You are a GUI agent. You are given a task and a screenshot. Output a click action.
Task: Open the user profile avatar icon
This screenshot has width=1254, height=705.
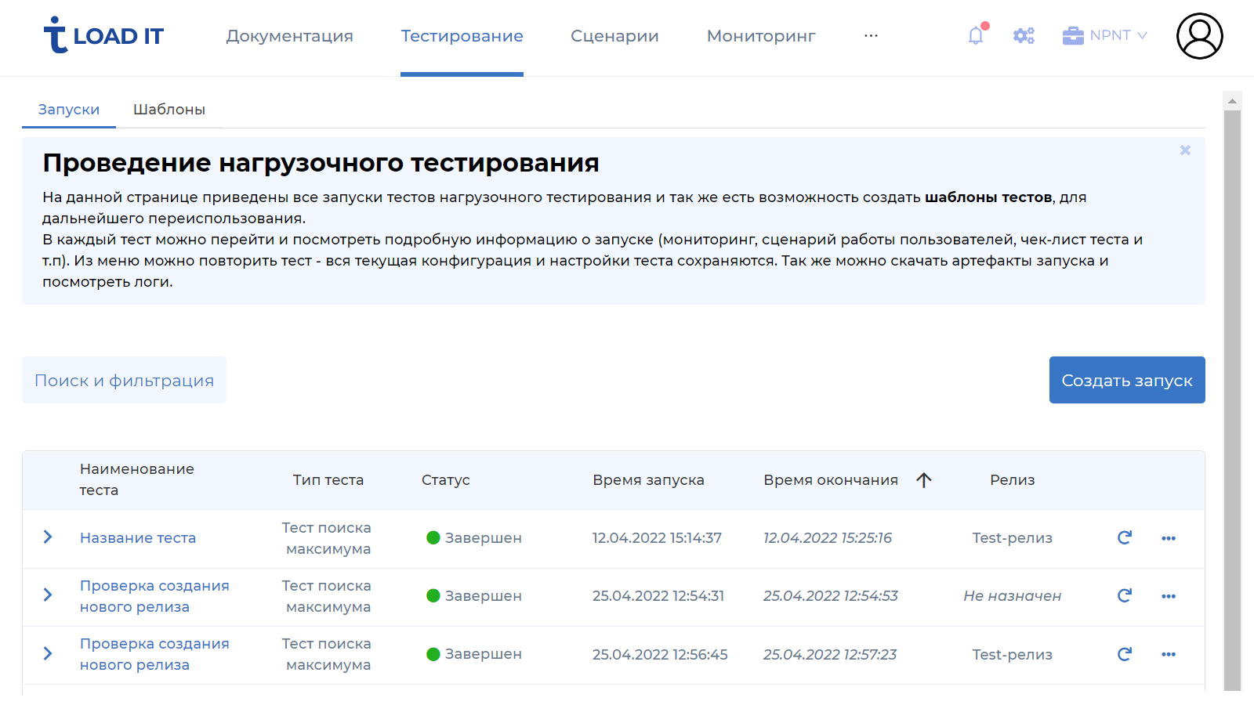pos(1198,37)
